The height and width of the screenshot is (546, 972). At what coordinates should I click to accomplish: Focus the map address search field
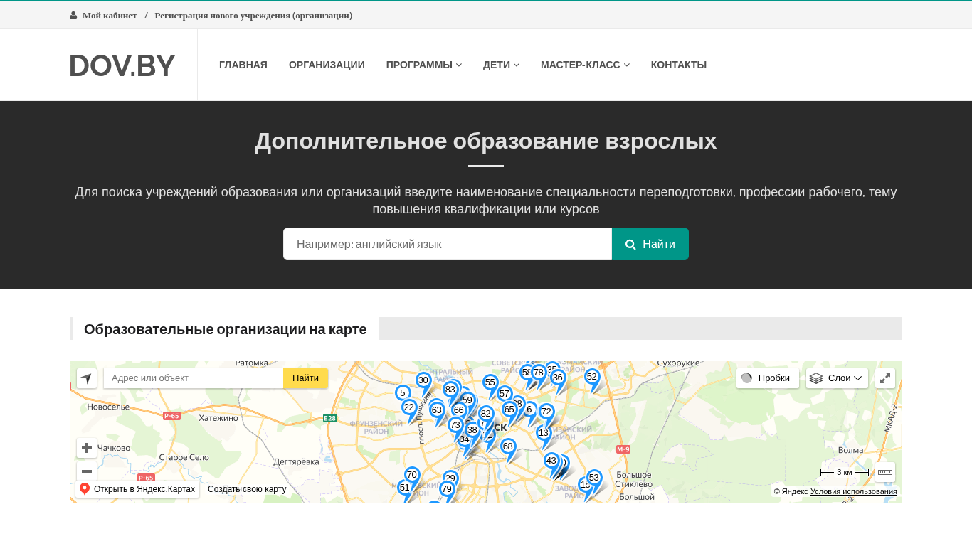(194, 378)
